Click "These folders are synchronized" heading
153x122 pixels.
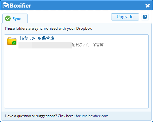click(x=48, y=29)
